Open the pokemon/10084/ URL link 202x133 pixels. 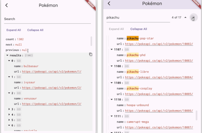pyautogui.click(x=159, y=77)
